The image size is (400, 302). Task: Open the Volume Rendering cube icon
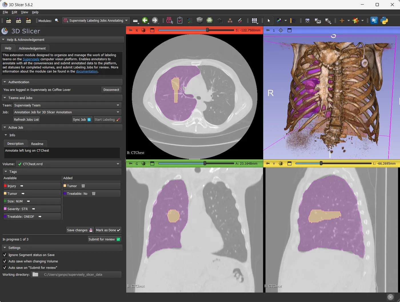pyautogui.click(x=199, y=20)
